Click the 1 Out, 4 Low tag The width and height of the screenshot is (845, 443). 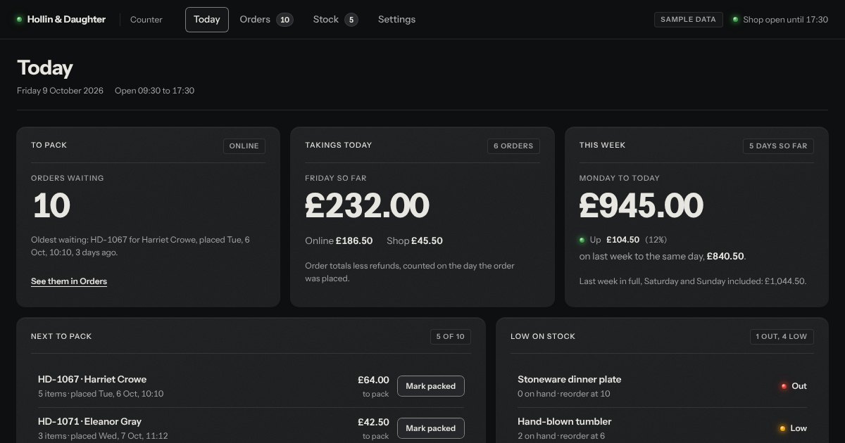point(782,337)
